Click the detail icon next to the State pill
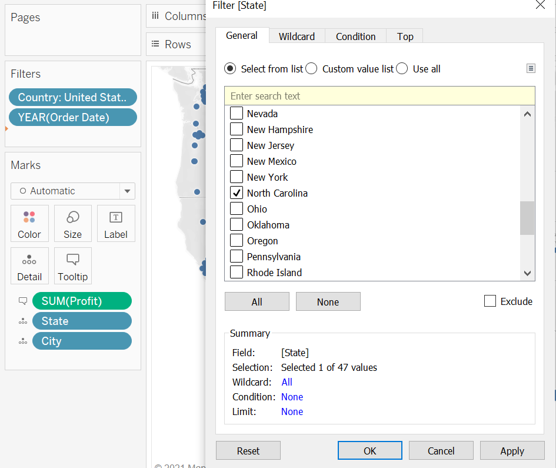This screenshot has width=556, height=468. pyautogui.click(x=22, y=321)
